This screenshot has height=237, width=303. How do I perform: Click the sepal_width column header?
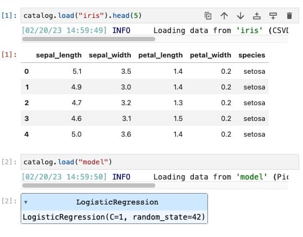pos(110,55)
